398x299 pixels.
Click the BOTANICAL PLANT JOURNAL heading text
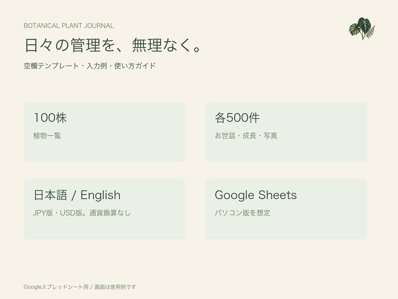(x=68, y=26)
